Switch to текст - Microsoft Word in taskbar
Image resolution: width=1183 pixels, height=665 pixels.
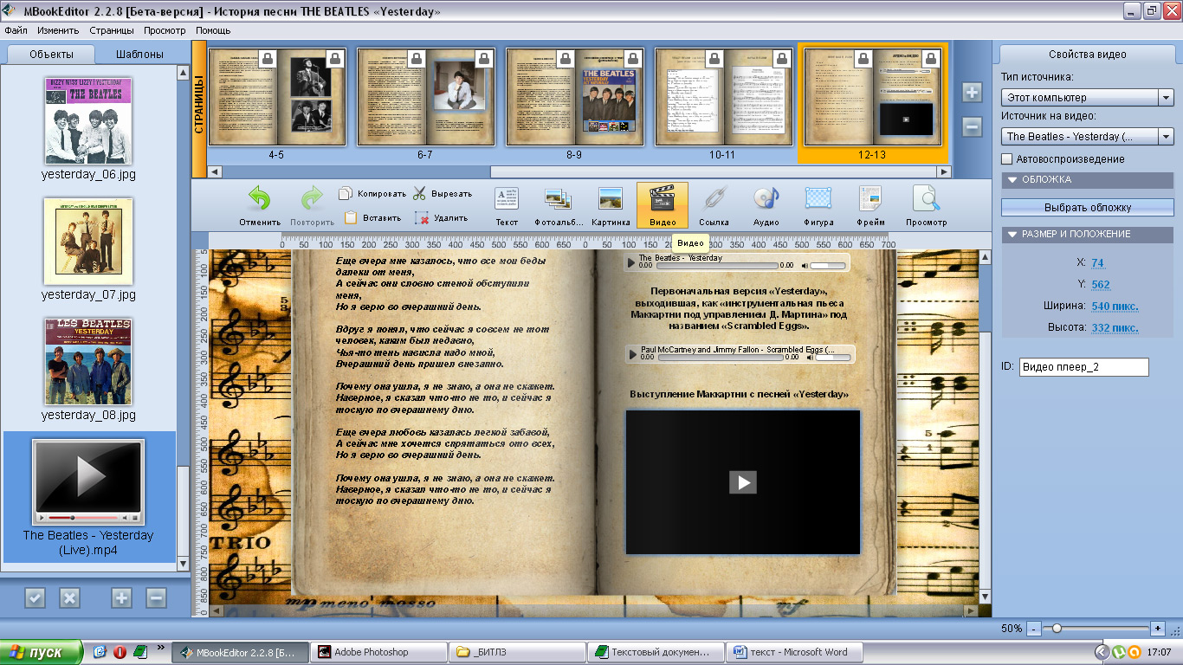pos(793,652)
